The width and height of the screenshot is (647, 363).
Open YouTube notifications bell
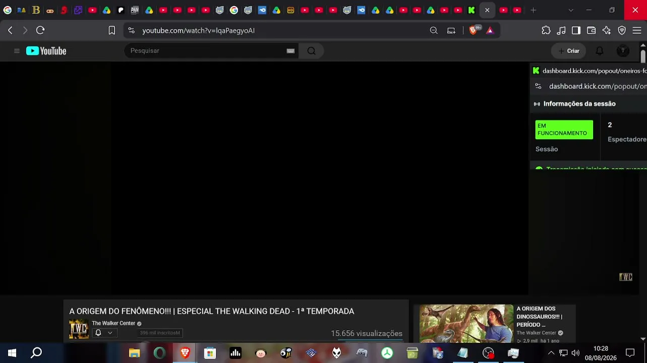tap(600, 51)
